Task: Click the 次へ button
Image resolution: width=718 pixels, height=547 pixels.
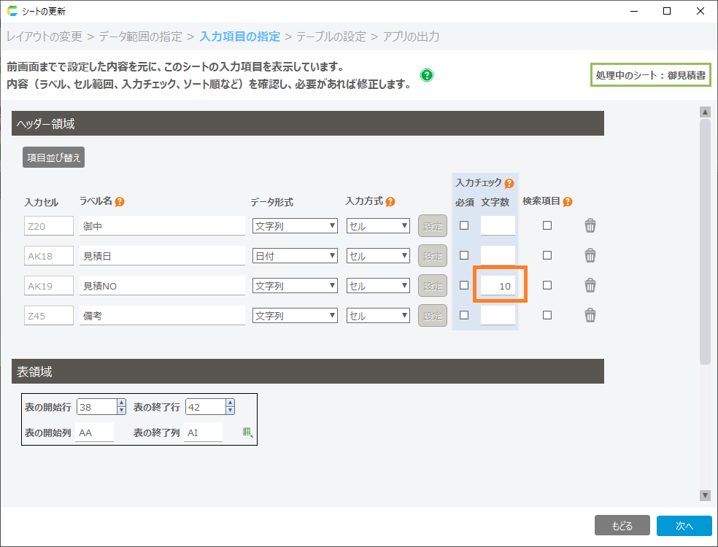Action: [x=684, y=526]
